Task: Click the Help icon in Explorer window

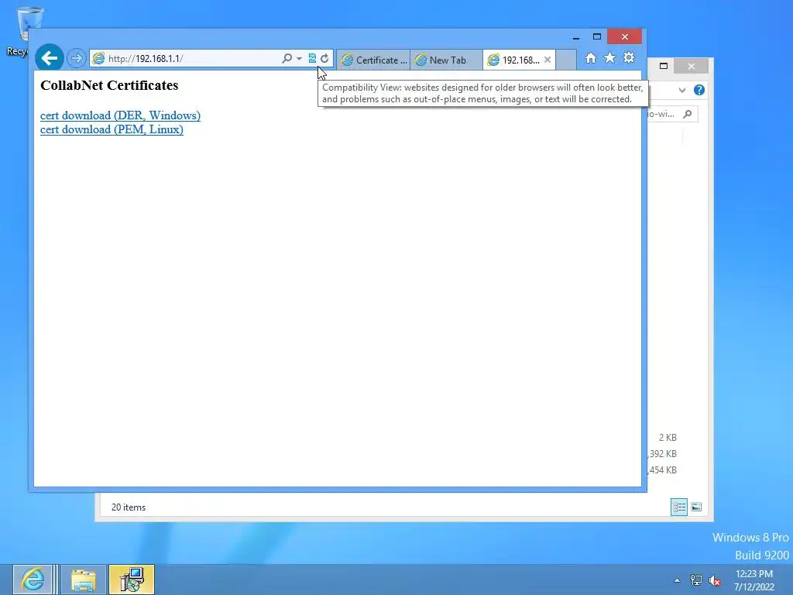Action: [x=699, y=90]
